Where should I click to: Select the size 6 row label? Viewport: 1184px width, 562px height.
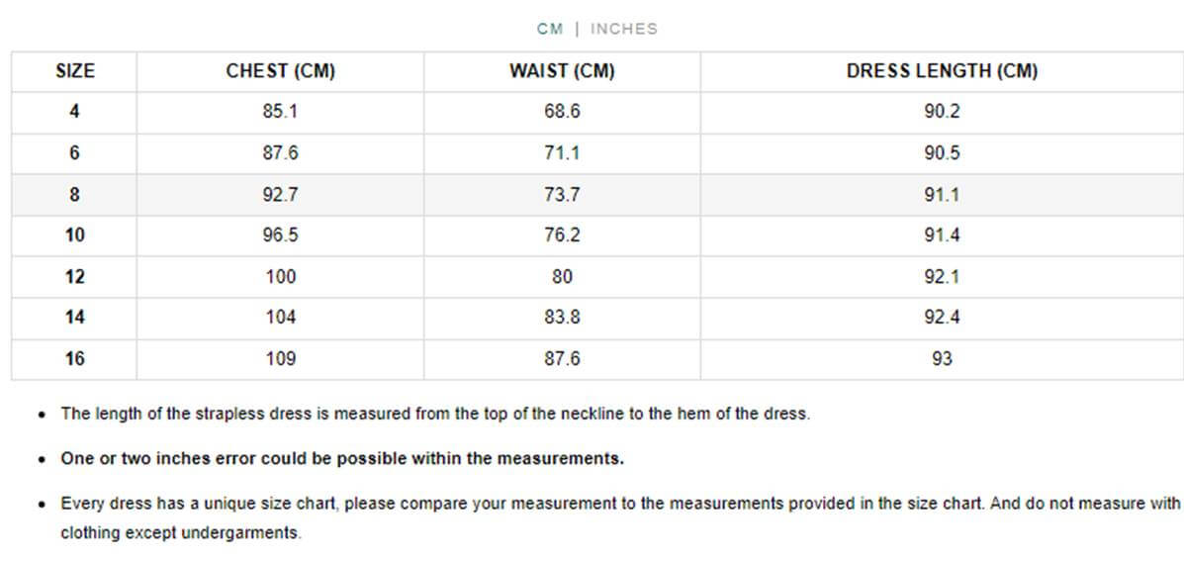[x=74, y=153]
